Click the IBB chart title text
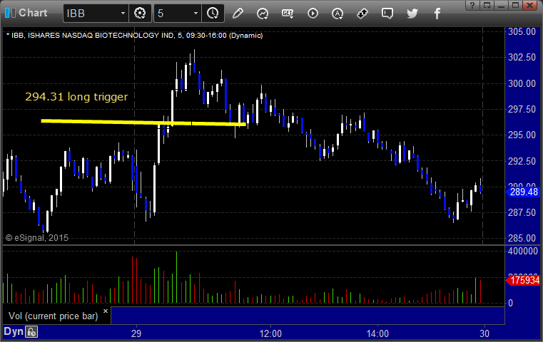Screen dimensions: 543x342 click(x=134, y=36)
